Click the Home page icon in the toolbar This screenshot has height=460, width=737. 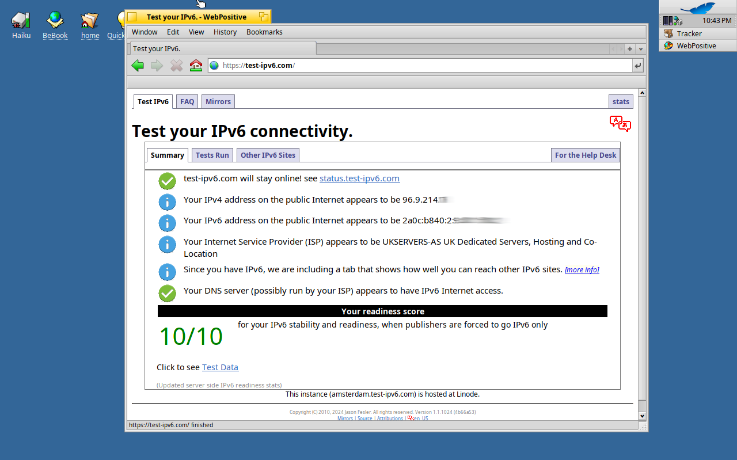(x=195, y=65)
